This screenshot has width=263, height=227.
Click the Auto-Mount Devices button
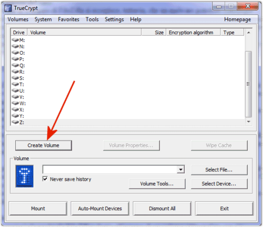[x=100, y=209]
